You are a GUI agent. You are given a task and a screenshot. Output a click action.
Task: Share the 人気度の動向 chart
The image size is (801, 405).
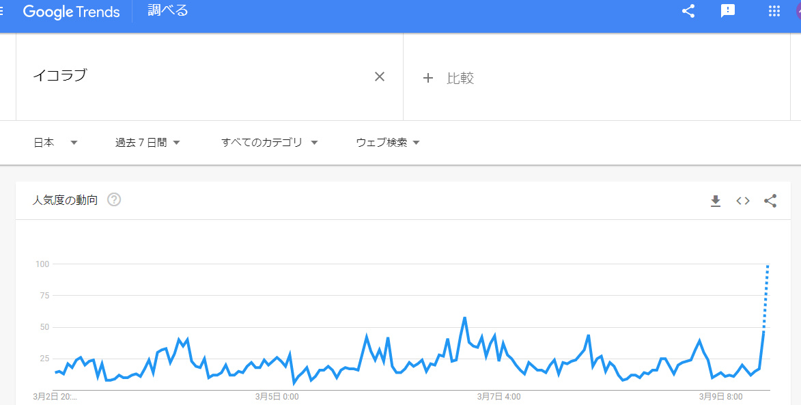click(x=770, y=201)
